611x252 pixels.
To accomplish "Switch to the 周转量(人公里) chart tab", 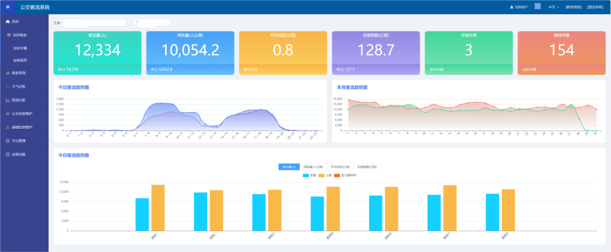I will tap(312, 167).
